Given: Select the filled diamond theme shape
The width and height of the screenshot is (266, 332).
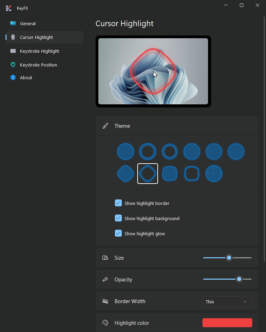Looking at the screenshot, I should [126, 174].
